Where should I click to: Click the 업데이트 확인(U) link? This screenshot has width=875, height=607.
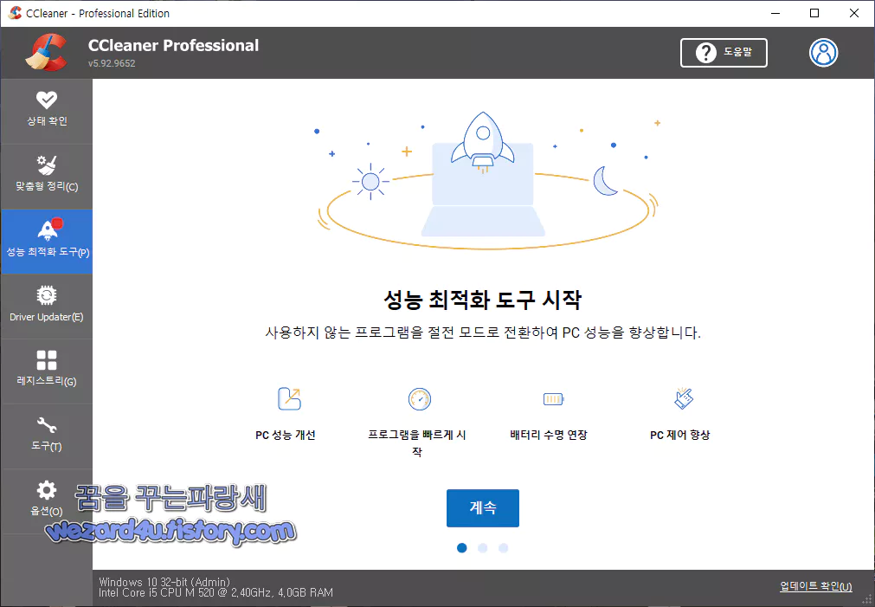click(815, 585)
